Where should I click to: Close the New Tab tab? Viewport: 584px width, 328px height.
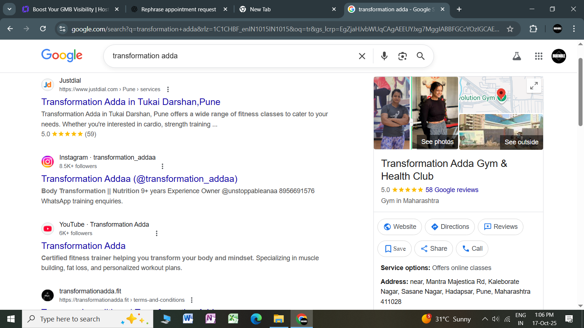tap(334, 9)
